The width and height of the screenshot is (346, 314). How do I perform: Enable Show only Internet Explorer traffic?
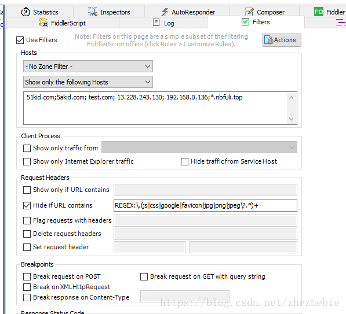(27, 161)
